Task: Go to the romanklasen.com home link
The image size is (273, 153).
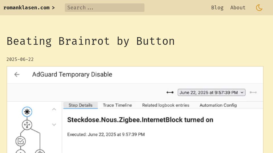Action: click(29, 8)
